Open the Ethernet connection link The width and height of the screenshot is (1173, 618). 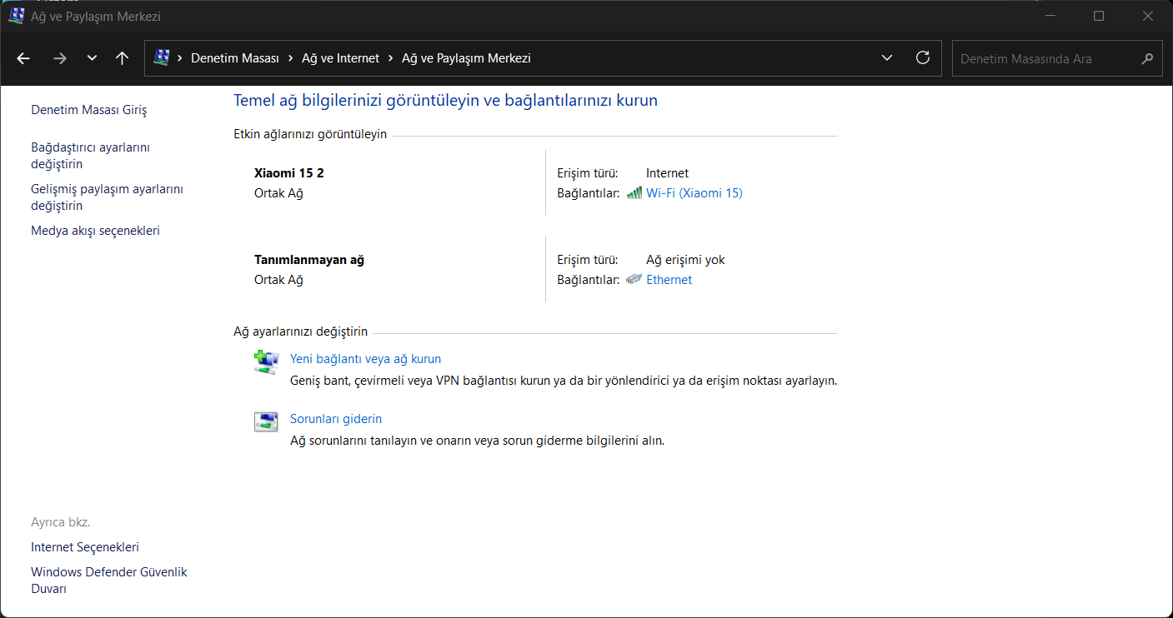tap(669, 280)
